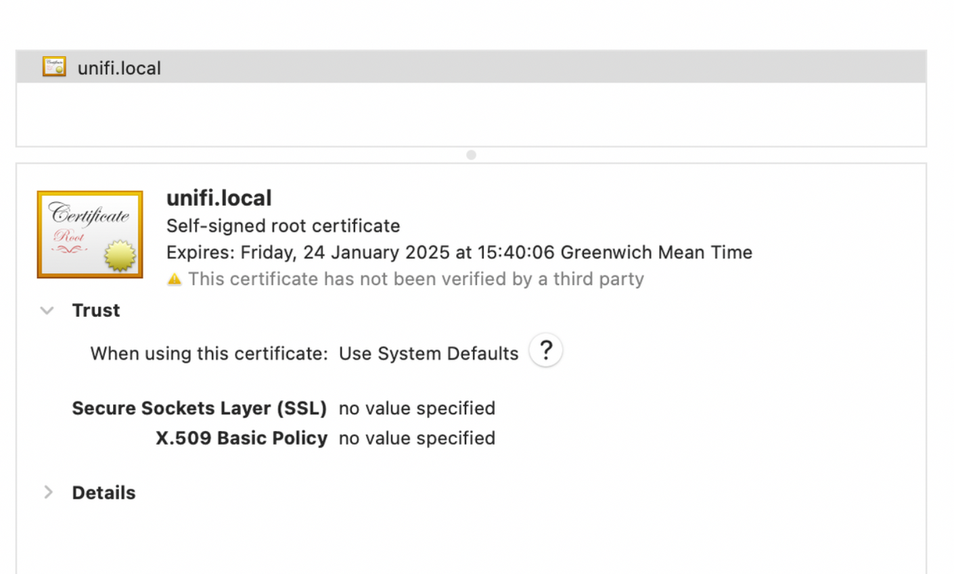954x574 pixels.
Task: Click the Trust section heading
Action: click(95, 311)
